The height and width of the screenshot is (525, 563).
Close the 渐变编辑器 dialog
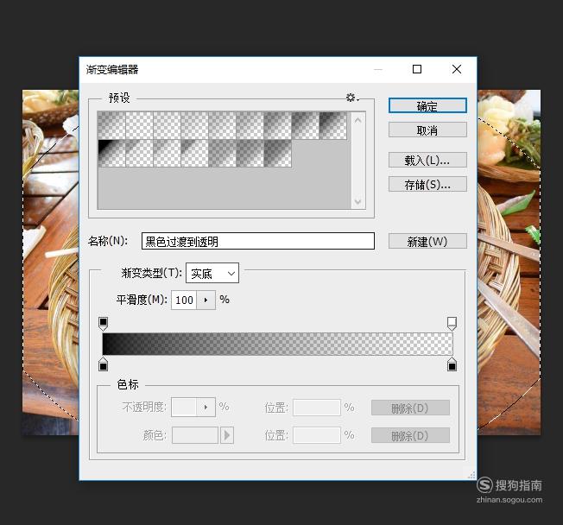[457, 69]
